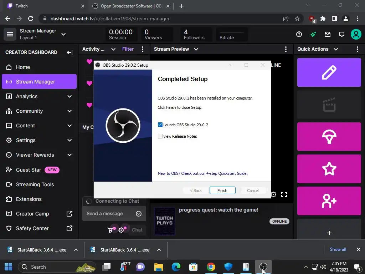Click the taskbar Search box
Screen dimensions: 365x274
(57, 267)
